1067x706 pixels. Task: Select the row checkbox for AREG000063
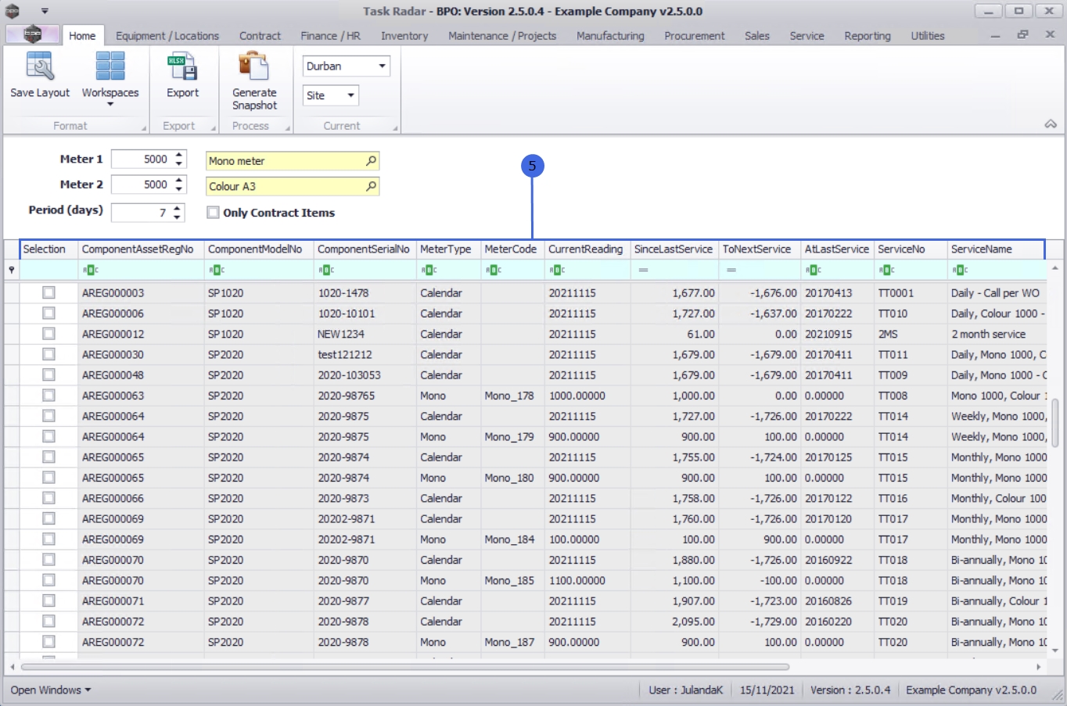48,396
